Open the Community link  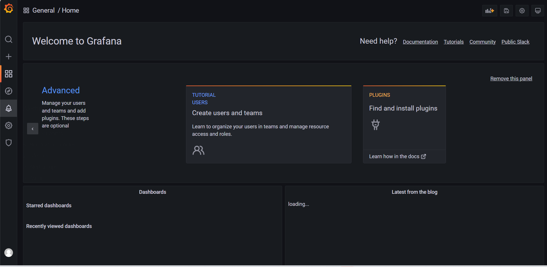point(483,42)
